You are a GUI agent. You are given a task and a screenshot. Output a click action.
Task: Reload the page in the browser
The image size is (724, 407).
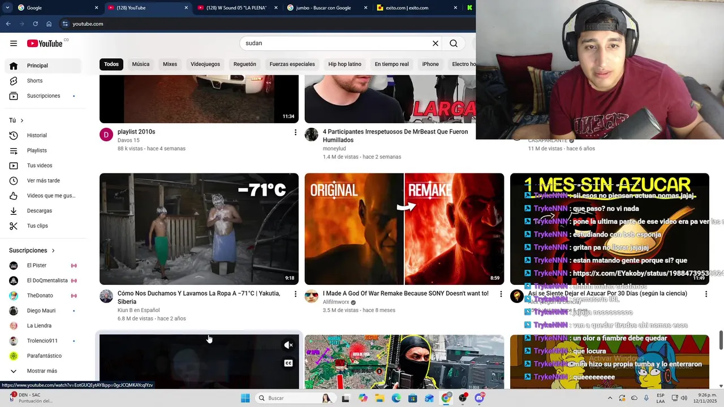pyautogui.click(x=35, y=24)
